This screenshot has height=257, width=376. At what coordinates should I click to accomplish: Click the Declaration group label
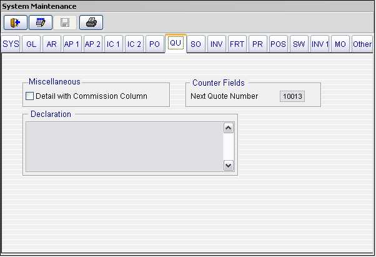51,114
